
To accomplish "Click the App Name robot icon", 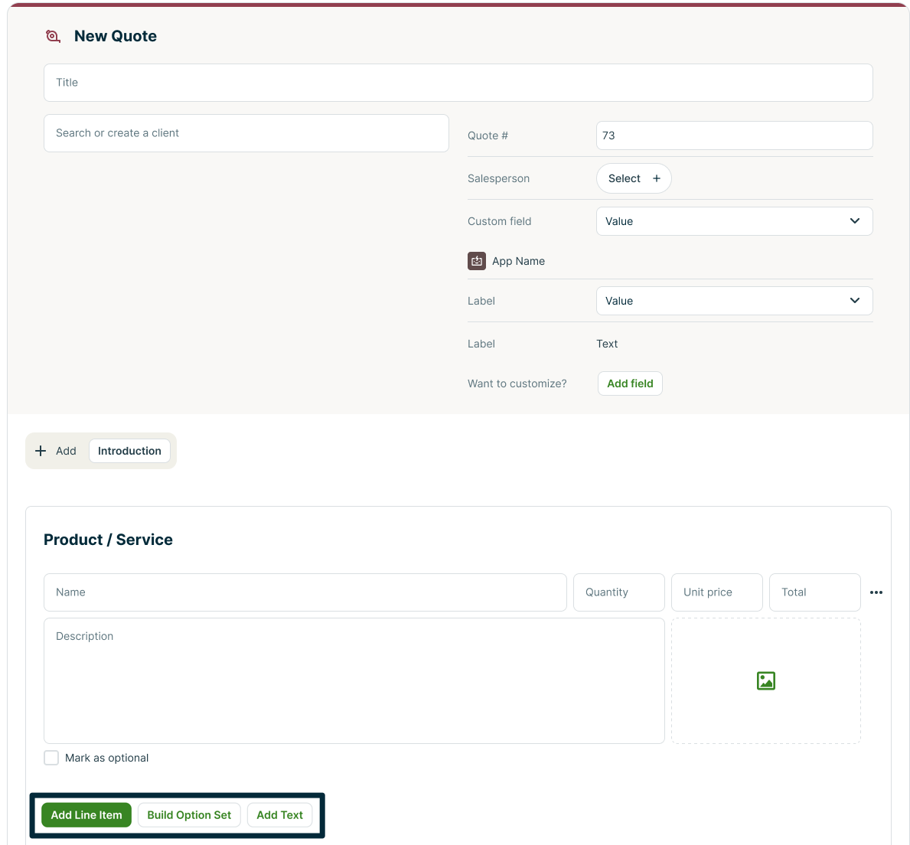I will coord(477,261).
